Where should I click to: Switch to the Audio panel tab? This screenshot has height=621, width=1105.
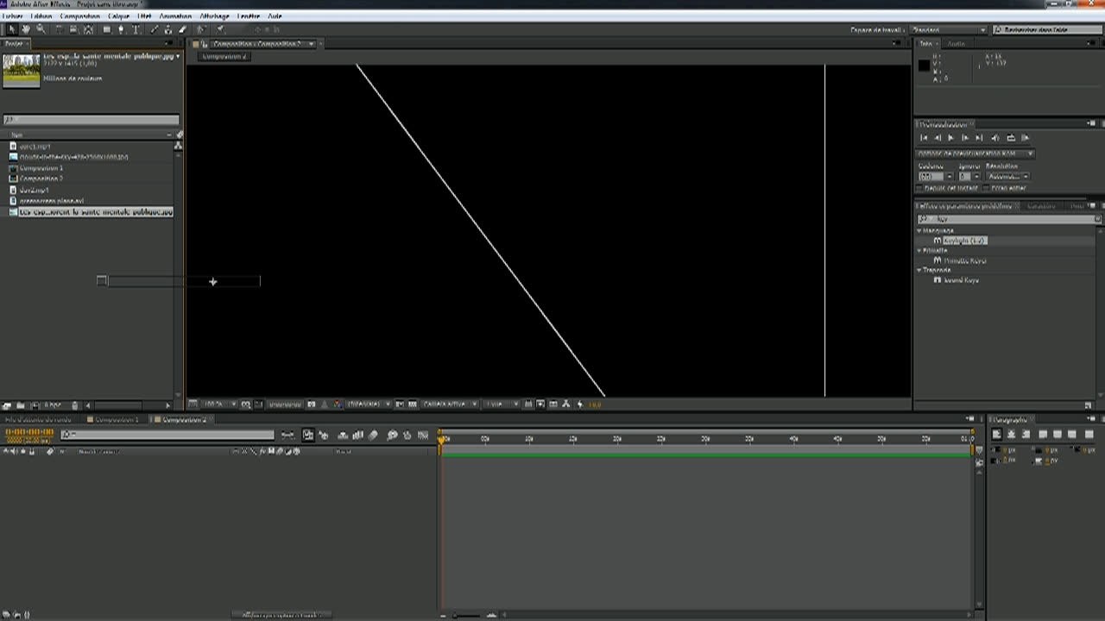click(957, 43)
